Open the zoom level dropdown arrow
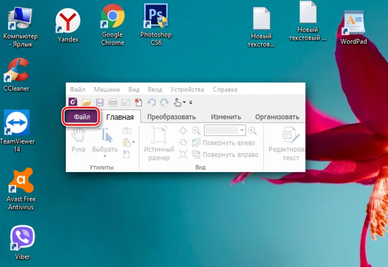 click(x=242, y=130)
